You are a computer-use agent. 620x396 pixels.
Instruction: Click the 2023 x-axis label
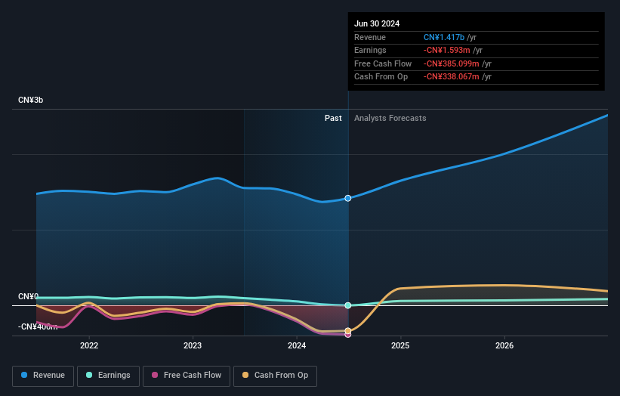tap(193, 345)
